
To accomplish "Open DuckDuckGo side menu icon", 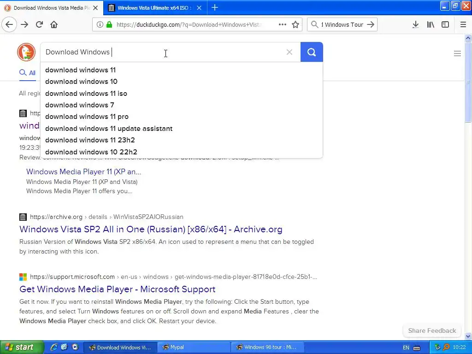I will pos(457,53).
